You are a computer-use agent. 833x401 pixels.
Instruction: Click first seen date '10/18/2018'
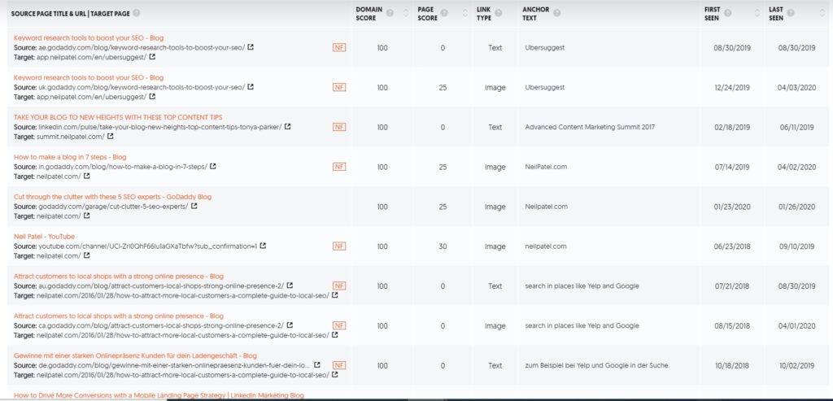[x=732, y=365]
